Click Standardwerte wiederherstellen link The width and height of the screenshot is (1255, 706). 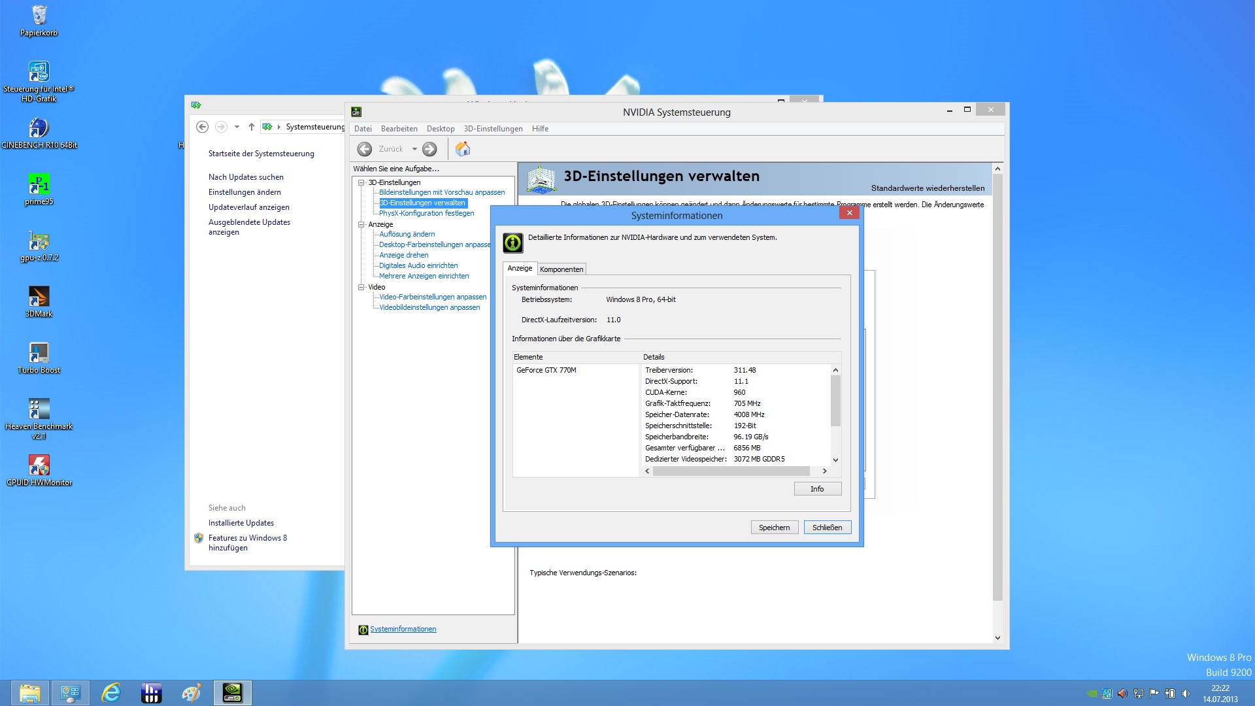point(928,188)
